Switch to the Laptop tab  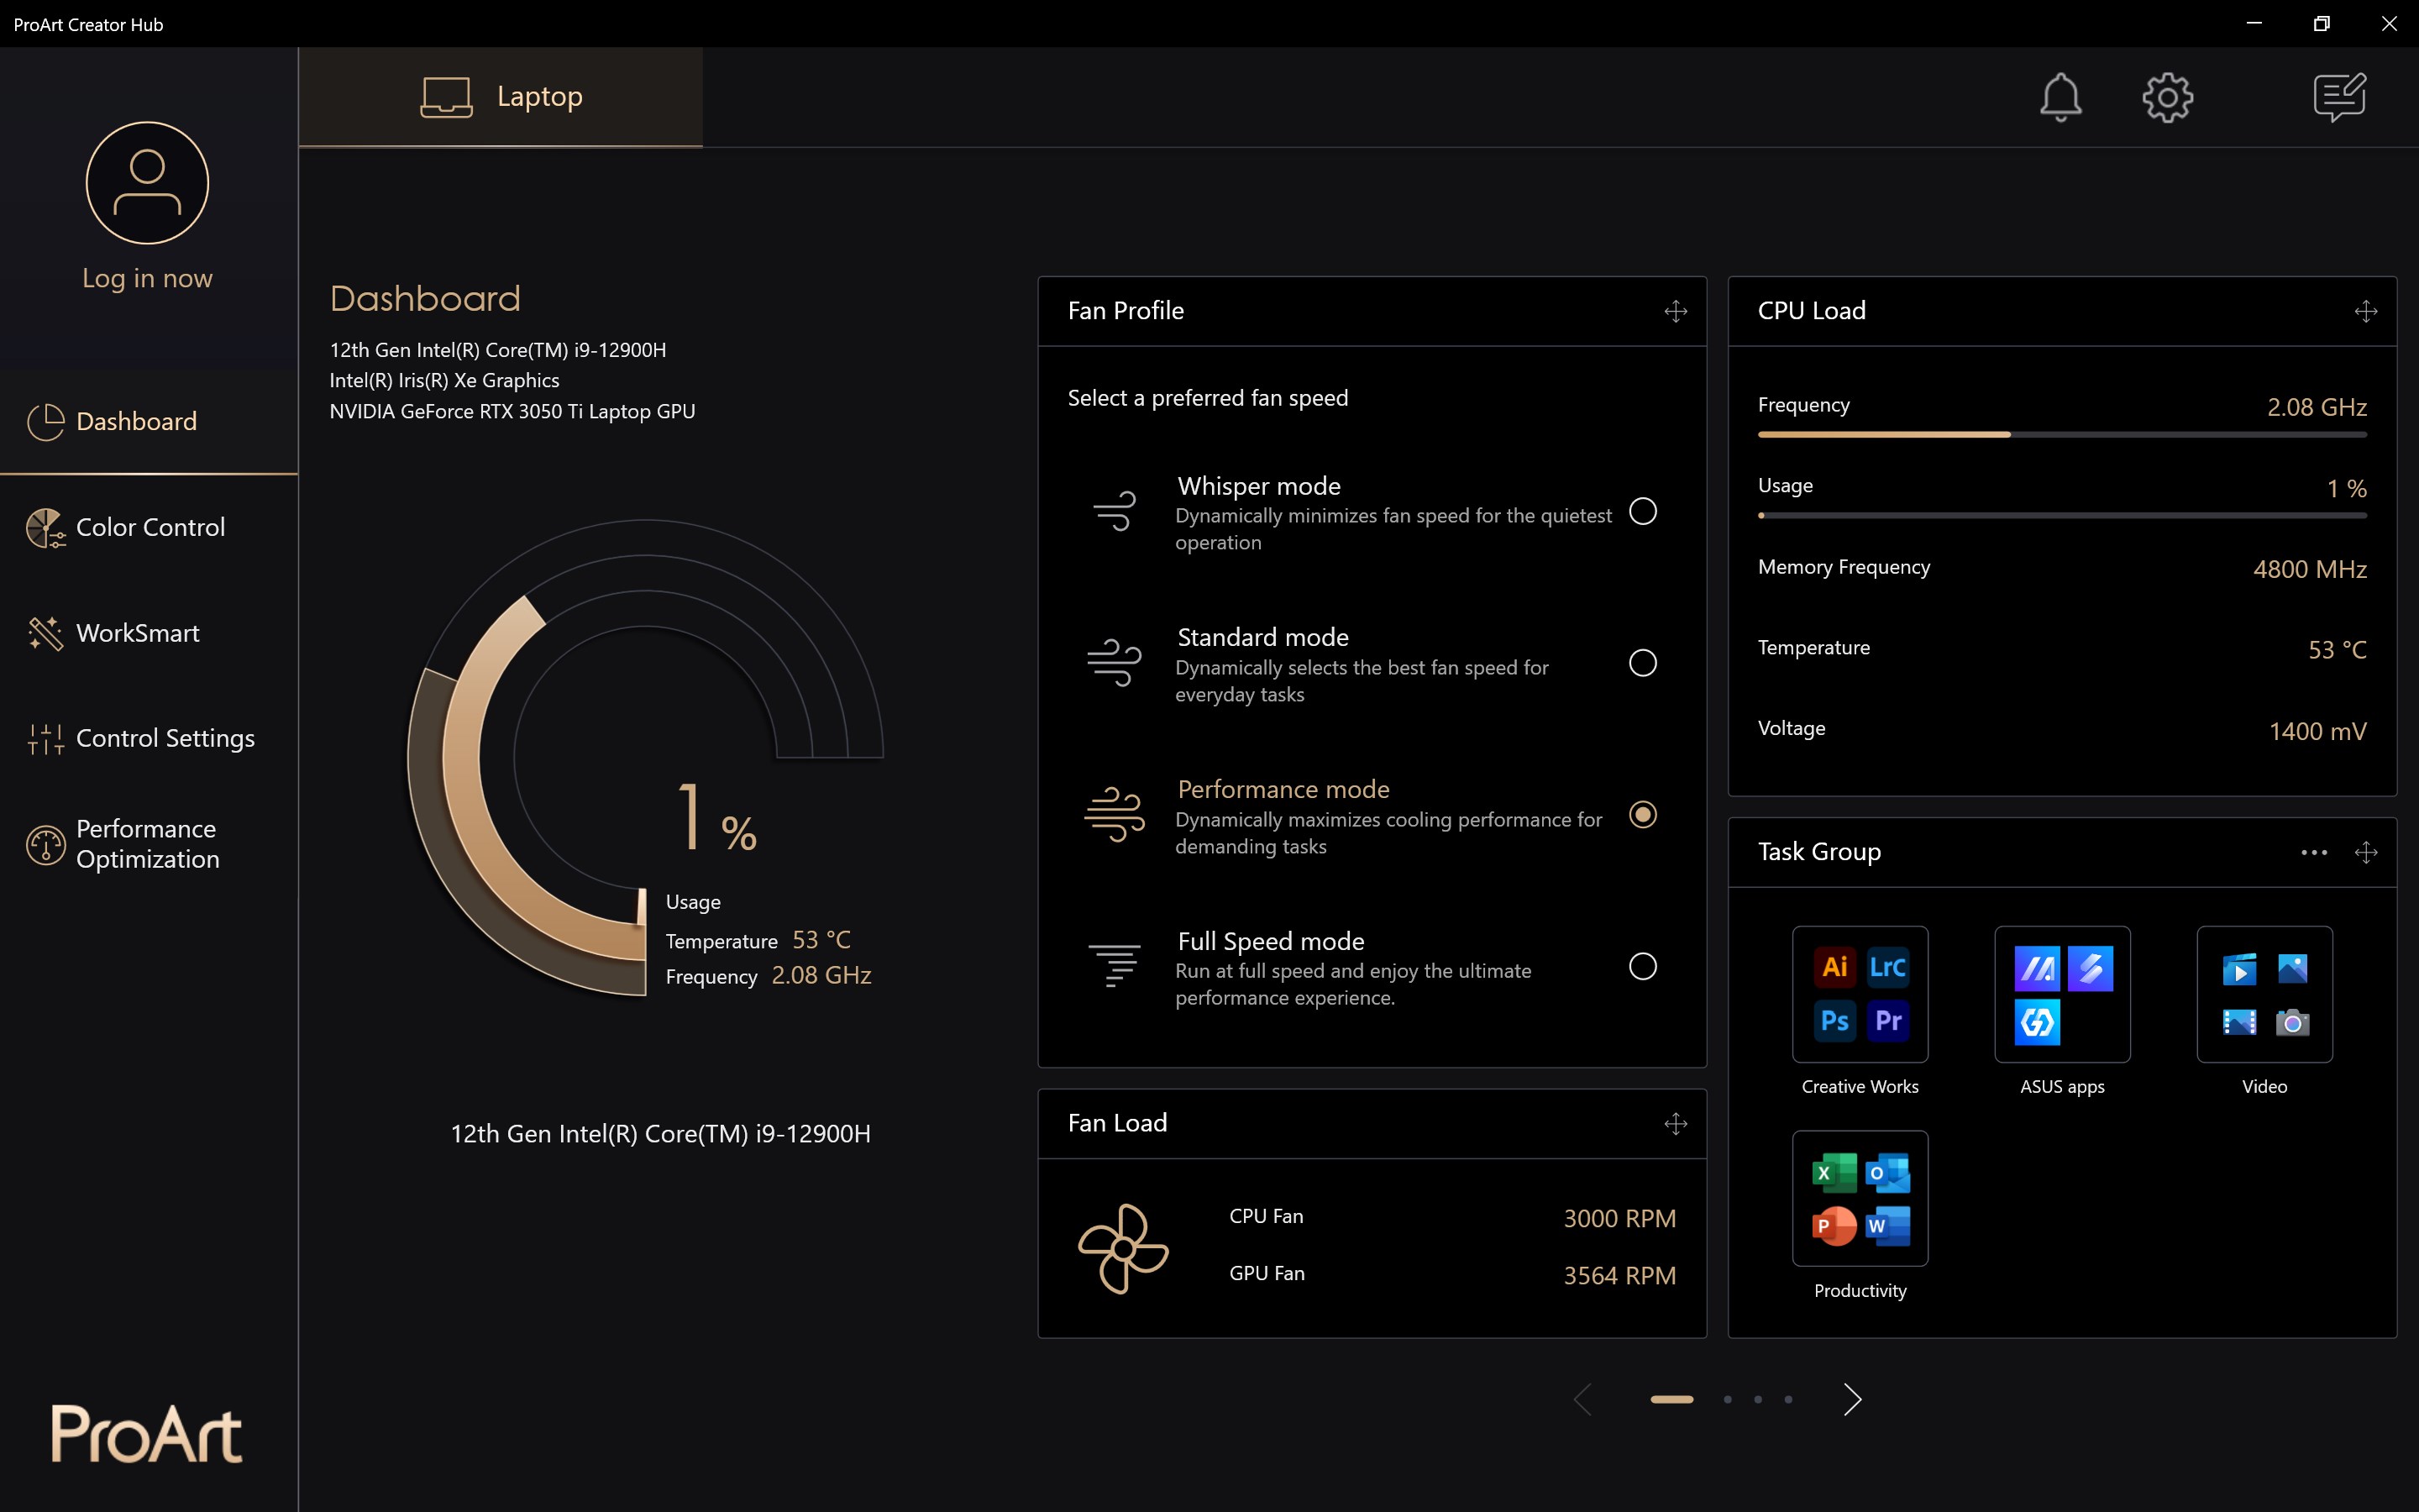click(x=501, y=97)
